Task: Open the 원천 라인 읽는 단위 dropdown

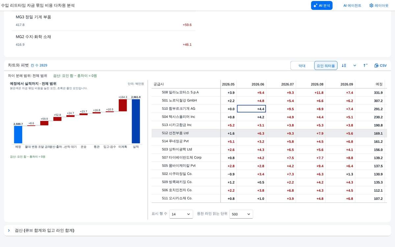Action: 241,214
